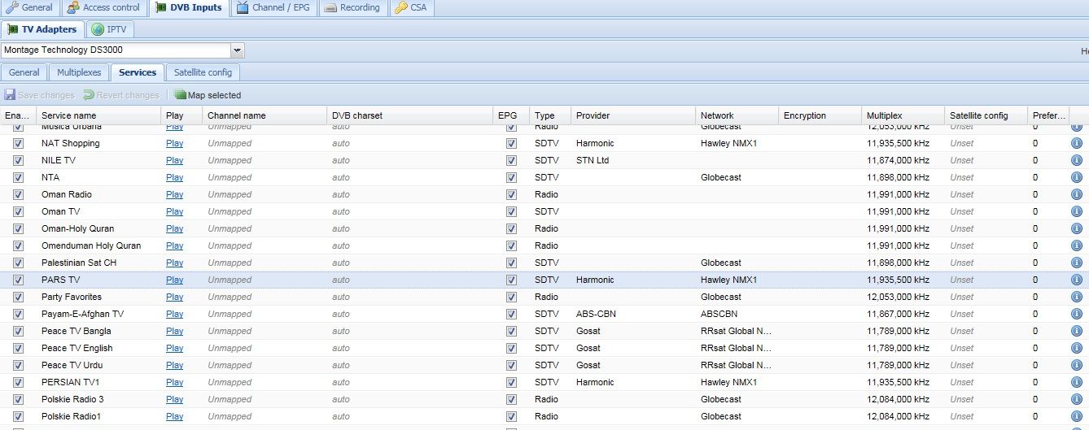1089x430 pixels.
Task: Click Channel name cell for Omenduman Holy Quran
Action: [x=230, y=245]
